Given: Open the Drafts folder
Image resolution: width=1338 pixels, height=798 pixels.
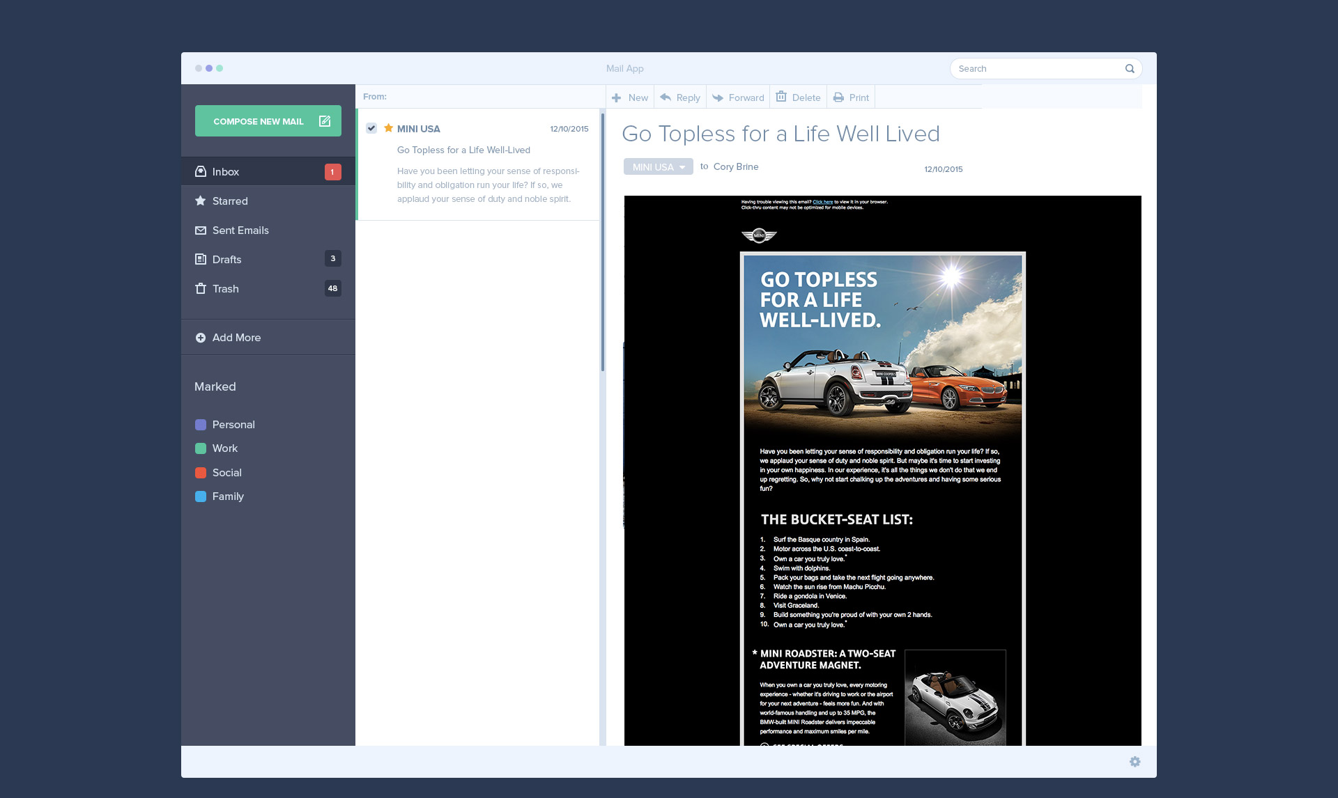Looking at the screenshot, I should (x=268, y=259).
